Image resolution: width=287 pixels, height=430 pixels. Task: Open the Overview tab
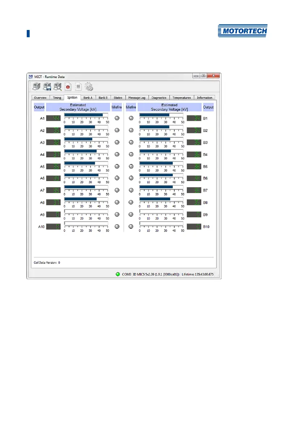pos(40,98)
